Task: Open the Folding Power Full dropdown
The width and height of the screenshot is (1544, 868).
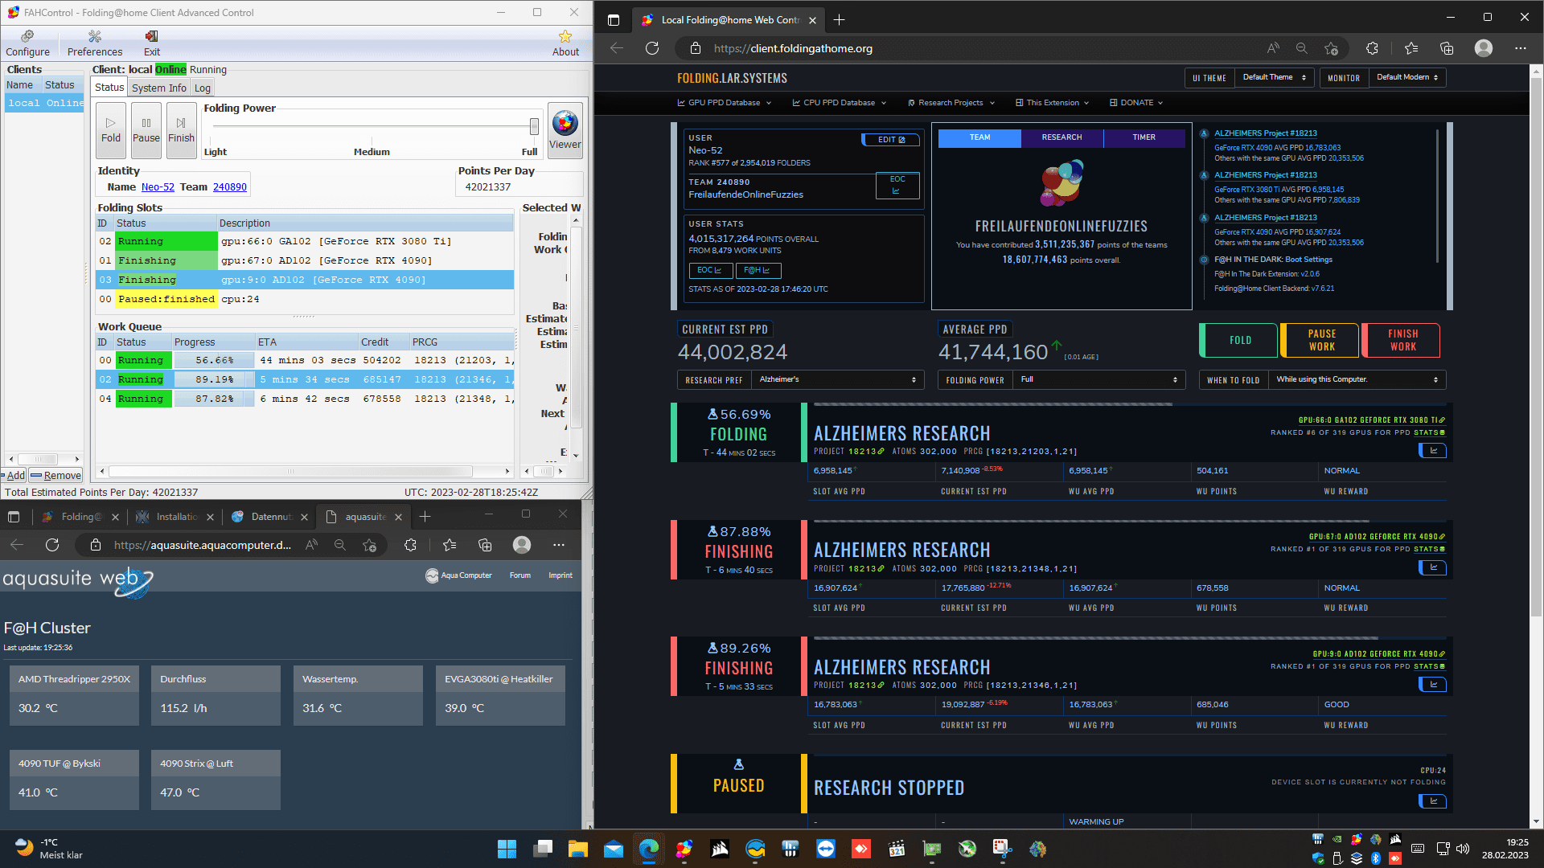Action: (1098, 379)
